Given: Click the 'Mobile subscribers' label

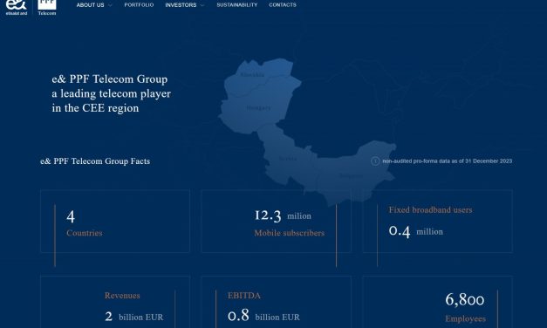Looking at the screenshot, I should click(x=289, y=233).
